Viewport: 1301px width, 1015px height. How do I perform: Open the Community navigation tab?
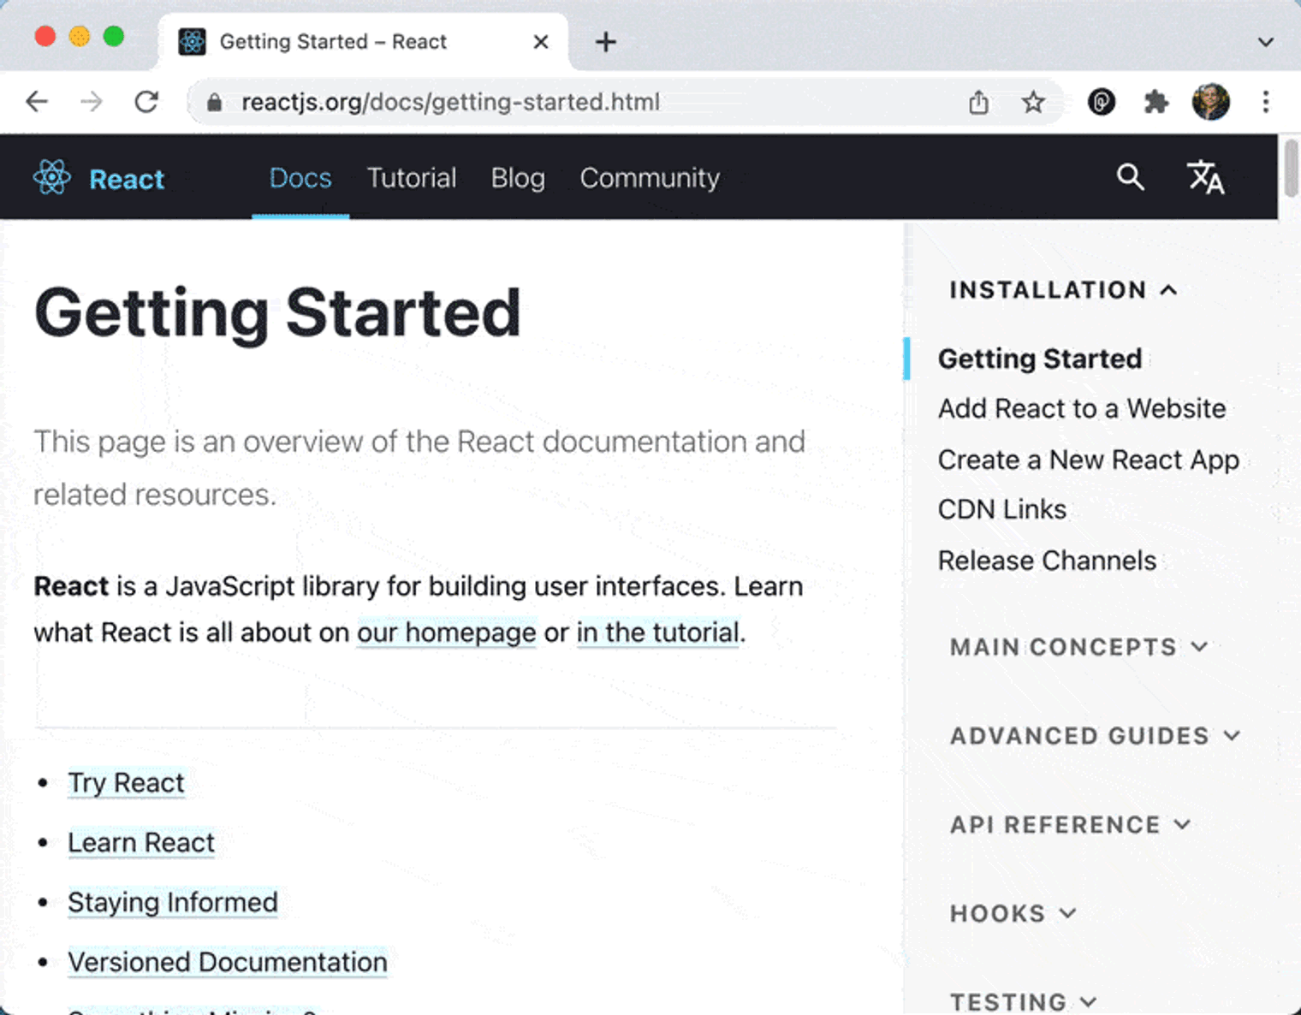[x=650, y=177]
